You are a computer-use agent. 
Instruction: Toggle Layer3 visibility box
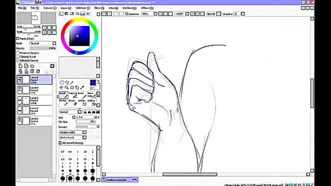(20, 98)
